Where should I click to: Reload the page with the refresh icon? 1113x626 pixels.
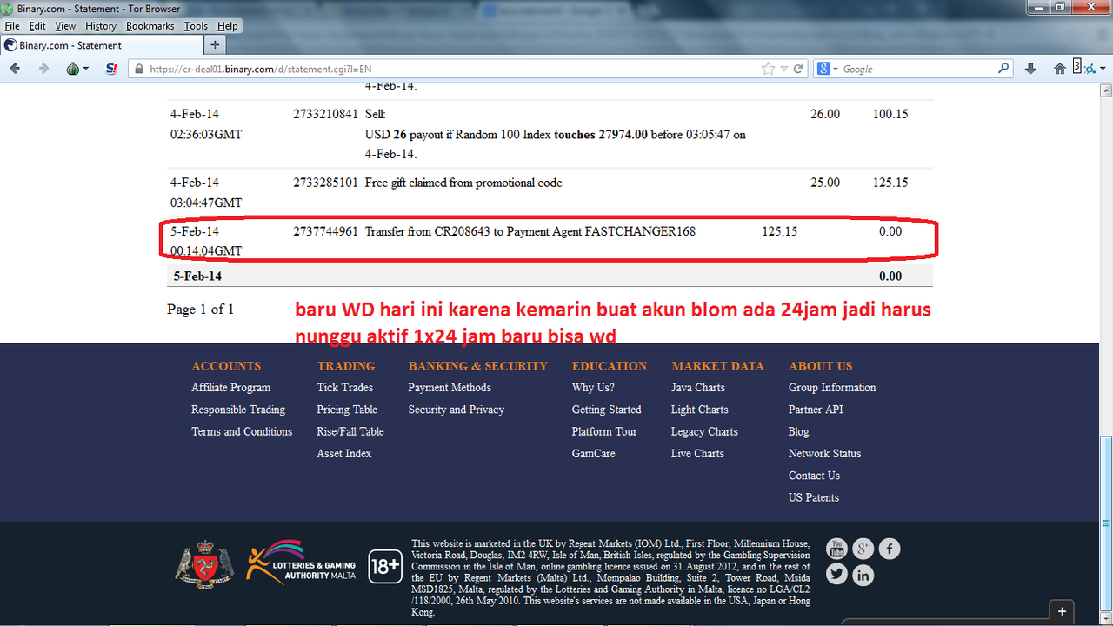coord(798,69)
